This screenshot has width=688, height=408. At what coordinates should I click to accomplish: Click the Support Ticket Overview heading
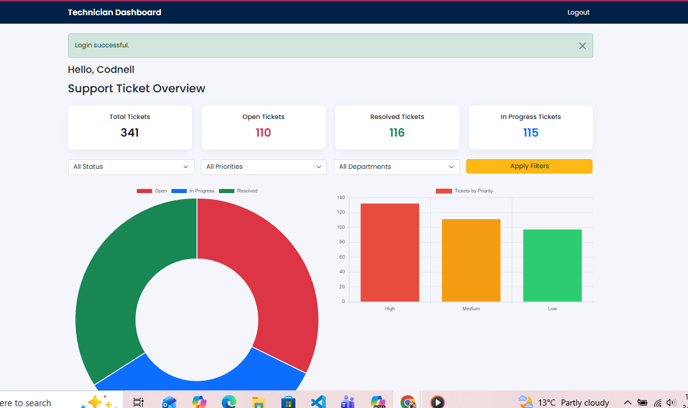137,88
